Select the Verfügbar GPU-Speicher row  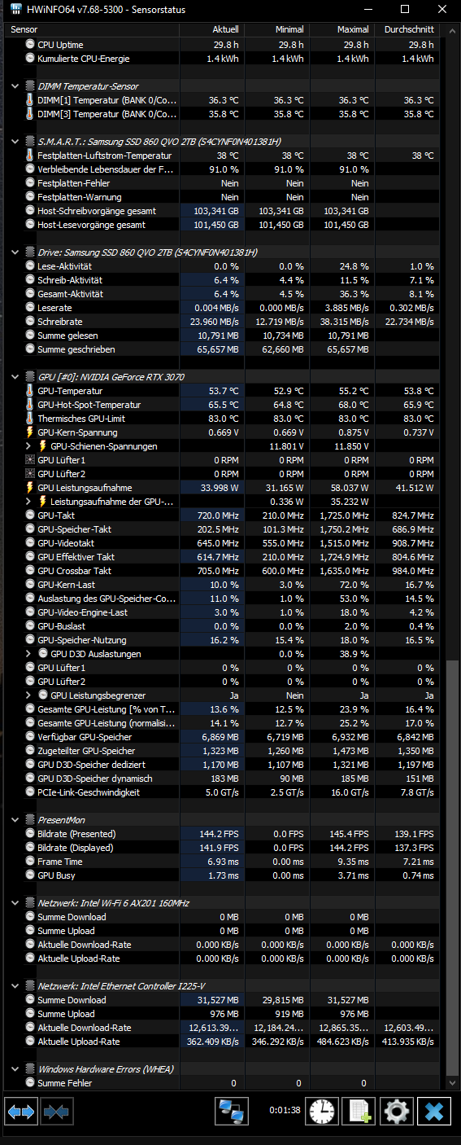223,737
